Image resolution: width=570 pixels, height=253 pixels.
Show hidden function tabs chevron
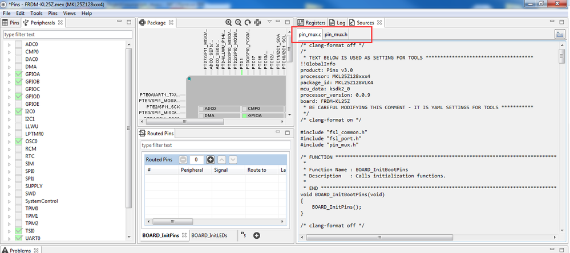pos(243,235)
